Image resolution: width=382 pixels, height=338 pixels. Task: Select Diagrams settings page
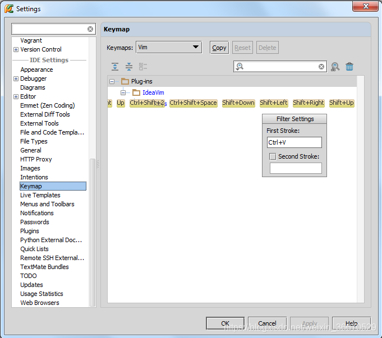[33, 87]
